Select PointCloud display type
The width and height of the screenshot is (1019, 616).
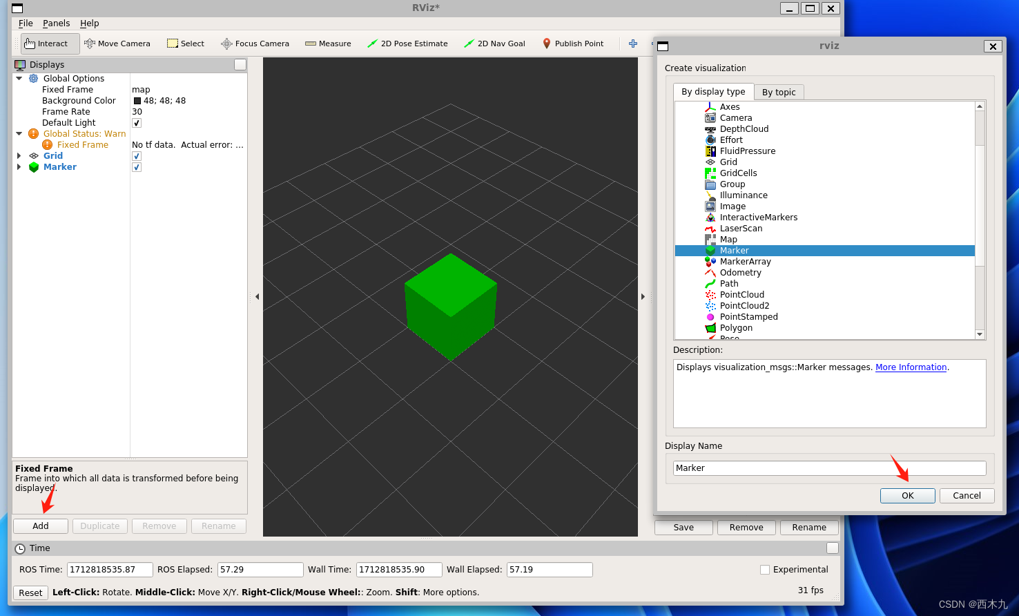(x=742, y=295)
